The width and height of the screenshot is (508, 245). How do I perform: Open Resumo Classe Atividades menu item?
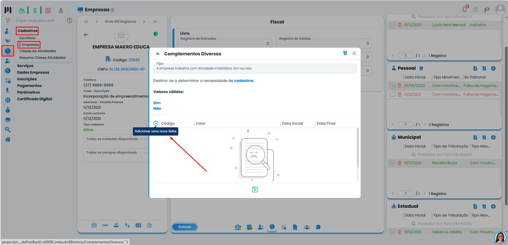pos(43,58)
